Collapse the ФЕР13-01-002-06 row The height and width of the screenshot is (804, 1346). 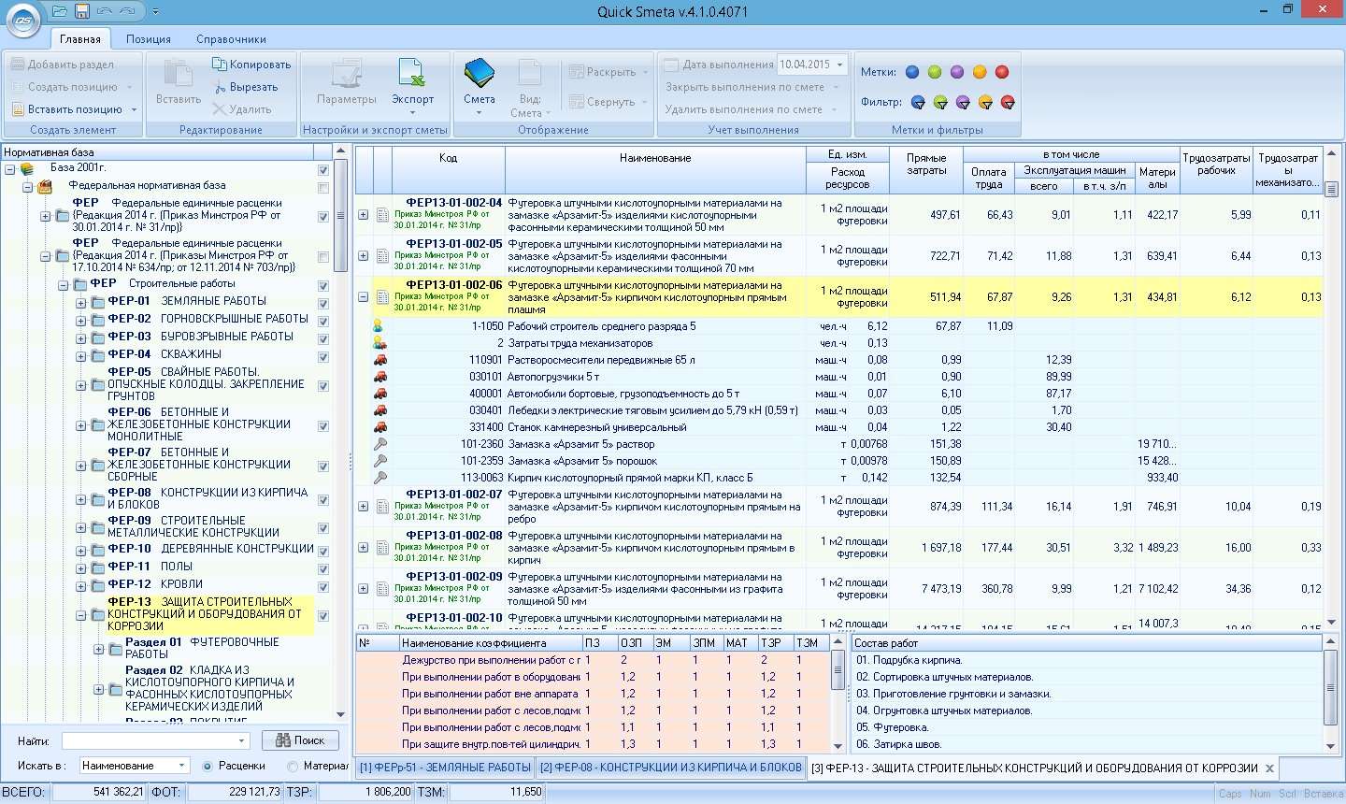coord(363,297)
